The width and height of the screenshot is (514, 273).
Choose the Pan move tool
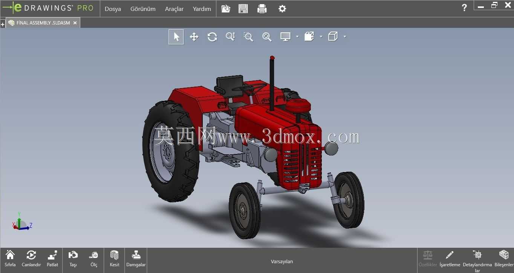pos(194,37)
